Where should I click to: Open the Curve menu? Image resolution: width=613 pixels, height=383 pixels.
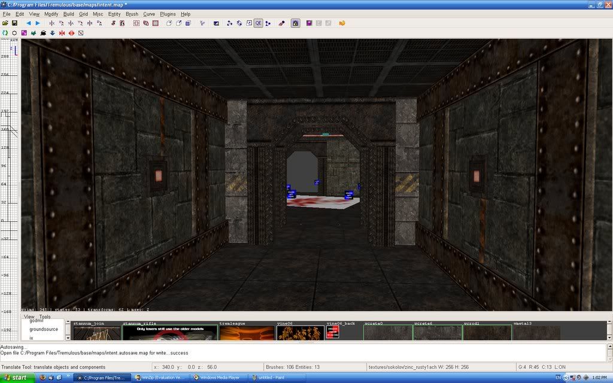click(x=149, y=14)
